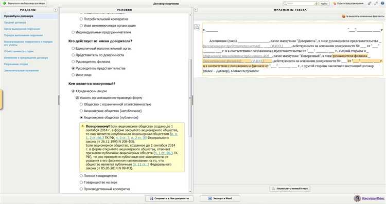Open Сроки выполнения поручения section

[x=22, y=29]
